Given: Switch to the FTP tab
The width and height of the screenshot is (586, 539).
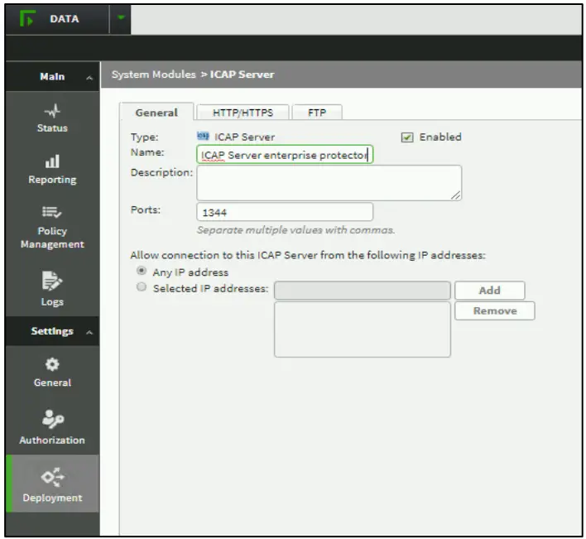Looking at the screenshot, I should pyautogui.click(x=317, y=113).
